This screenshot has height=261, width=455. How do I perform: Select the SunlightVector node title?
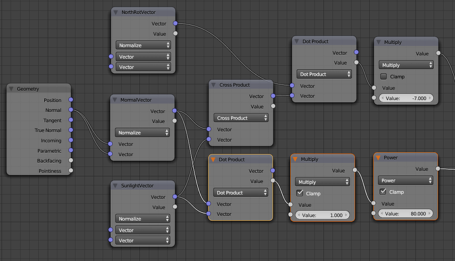(x=137, y=186)
